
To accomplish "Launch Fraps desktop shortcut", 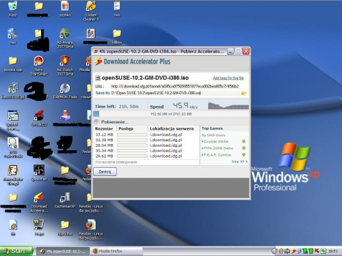I will click(x=39, y=227).
